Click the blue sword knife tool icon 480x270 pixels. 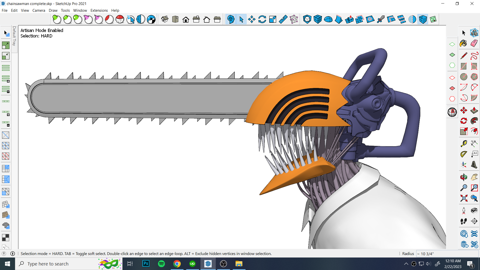[x=381, y=19]
